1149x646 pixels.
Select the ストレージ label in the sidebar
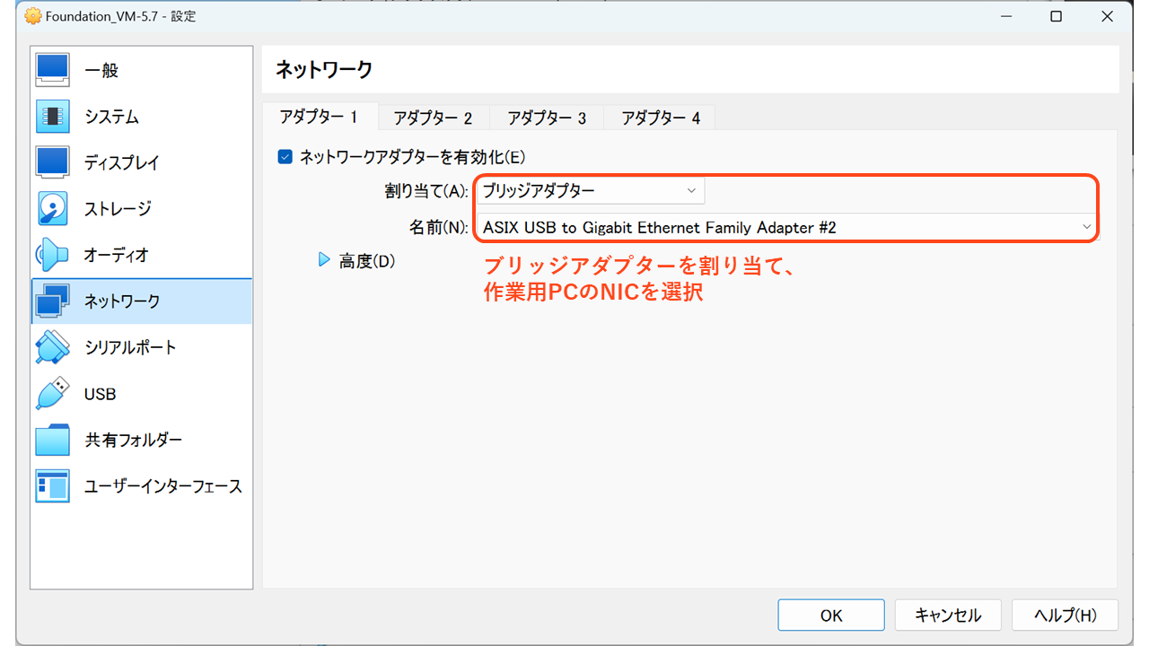point(118,209)
